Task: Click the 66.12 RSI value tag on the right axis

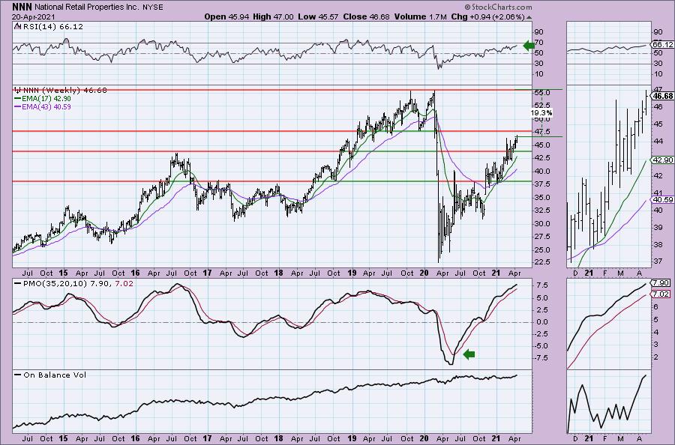Action: pyautogui.click(x=662, y=45)
